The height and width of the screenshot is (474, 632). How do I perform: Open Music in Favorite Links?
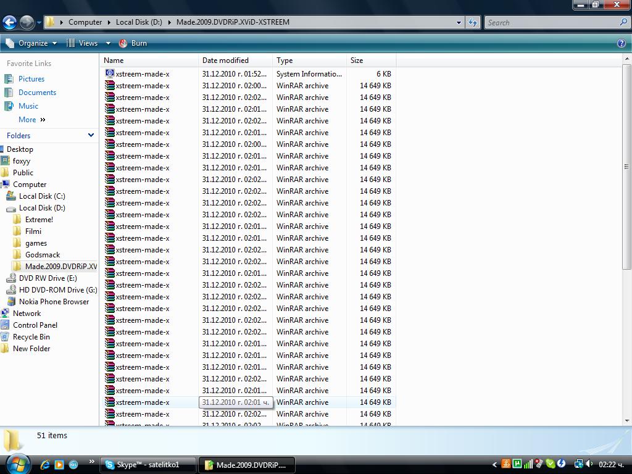[28, 106]
